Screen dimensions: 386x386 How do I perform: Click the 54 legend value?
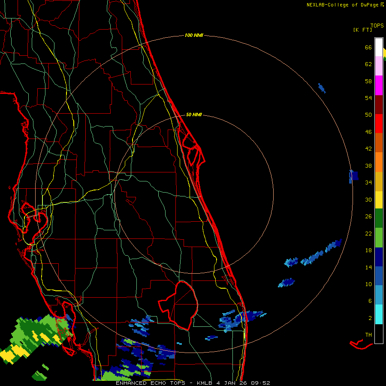368,98
